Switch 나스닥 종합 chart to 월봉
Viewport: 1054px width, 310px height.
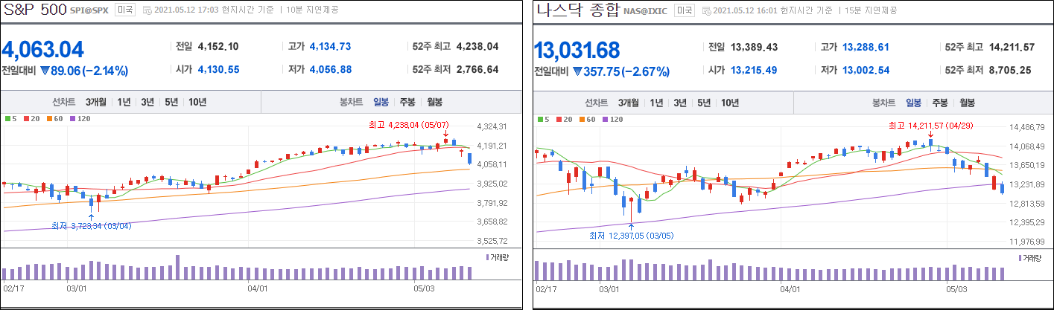(967, 103)
